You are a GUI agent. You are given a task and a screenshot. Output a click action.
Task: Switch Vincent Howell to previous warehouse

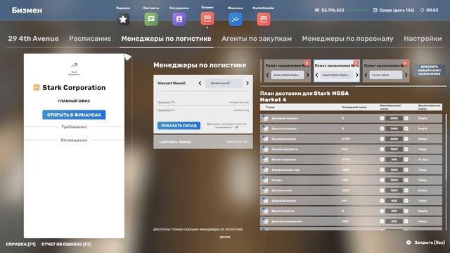point(200,83)
